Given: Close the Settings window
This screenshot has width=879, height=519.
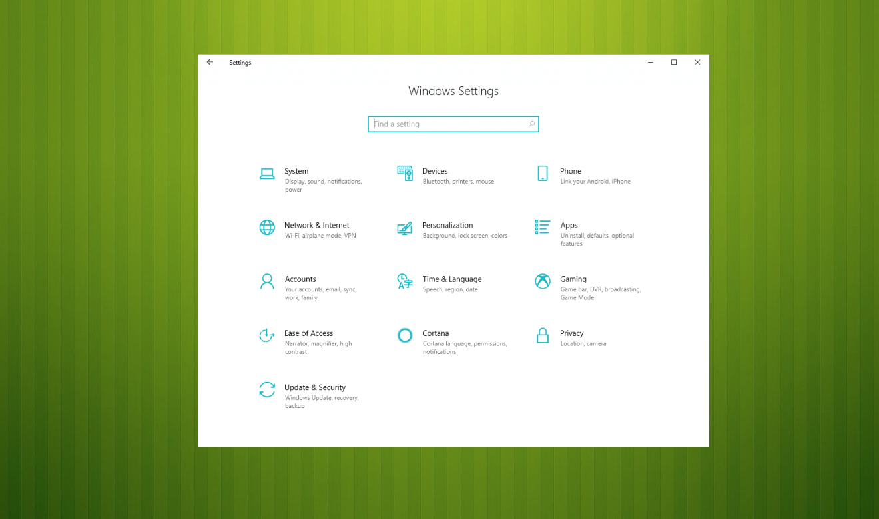Looking at the screenshot, I should click(x=697, y=62).
